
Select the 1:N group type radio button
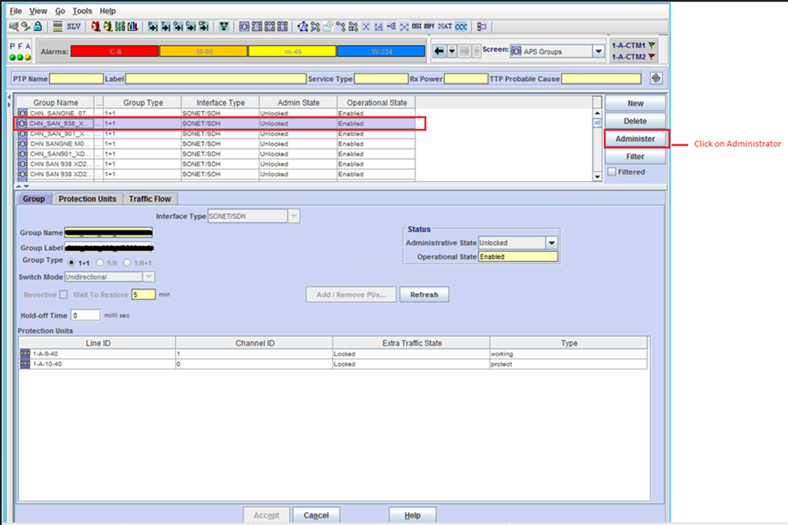pos(100,262)
